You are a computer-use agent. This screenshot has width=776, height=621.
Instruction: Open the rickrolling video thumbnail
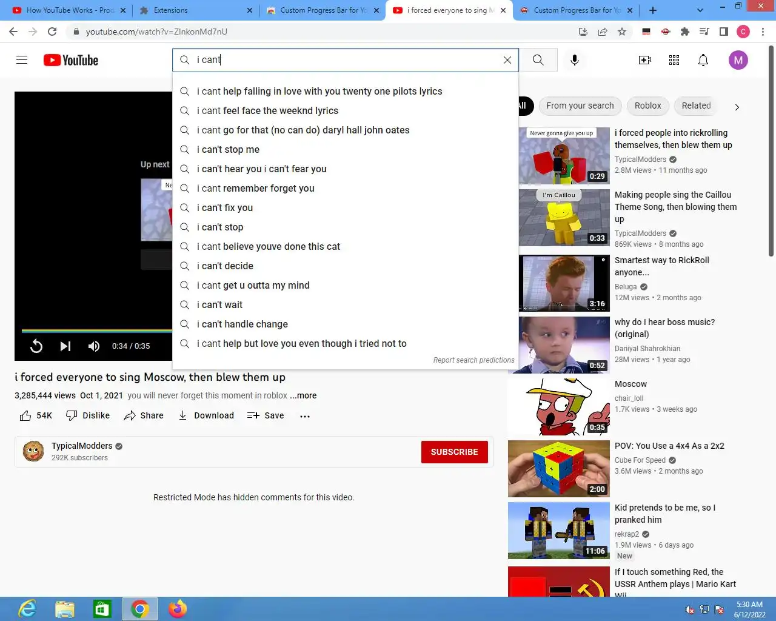pyautogui.click(x=564, y=156)
